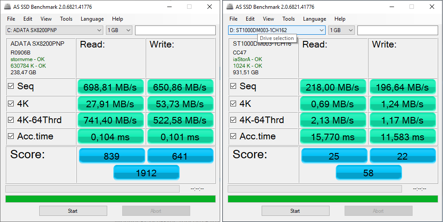Image resolution: width=443 pixels, height=222 pixels.
Task: Click the gray progress bar in the right window
Action: [x=315, y=189]
